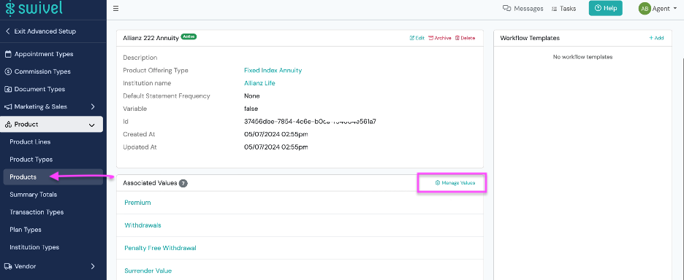This screenshot has height=280, width=684.
Task: Expand the Vendor section chevron
Action: tap(93, 266)
